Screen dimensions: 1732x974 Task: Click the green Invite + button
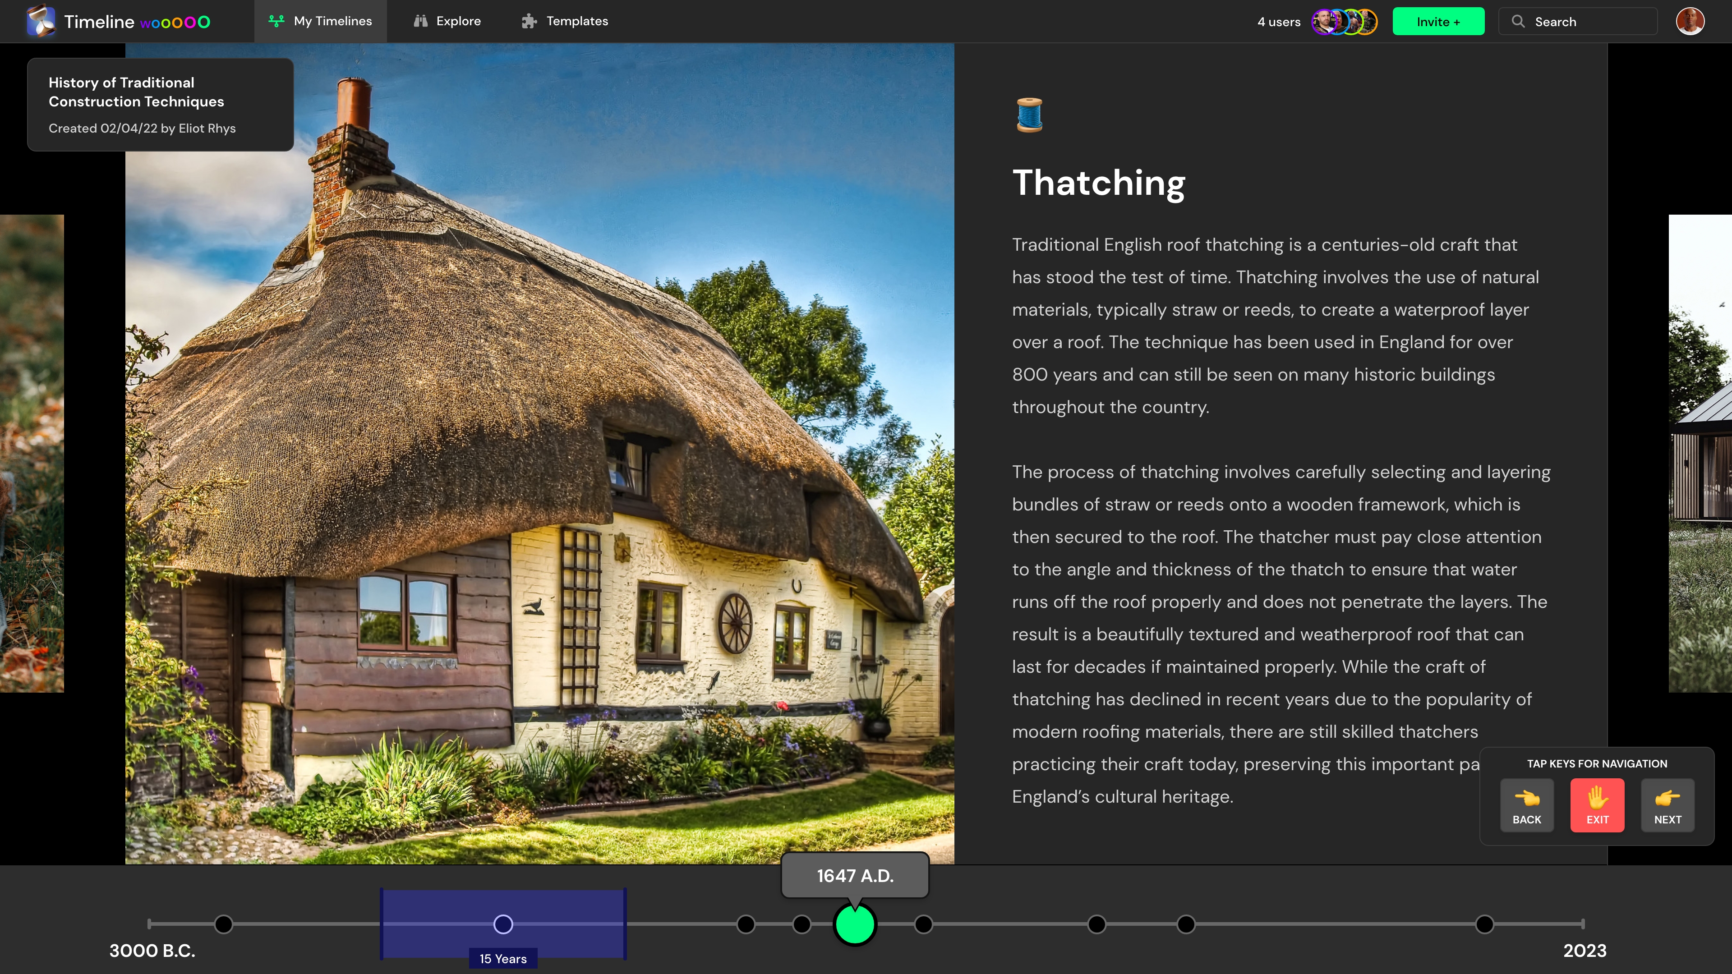pos(1438,22)
